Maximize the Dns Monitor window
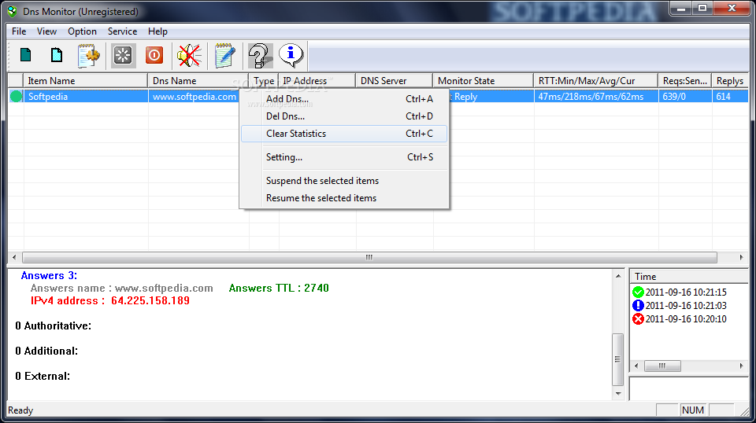 [702, 8]
